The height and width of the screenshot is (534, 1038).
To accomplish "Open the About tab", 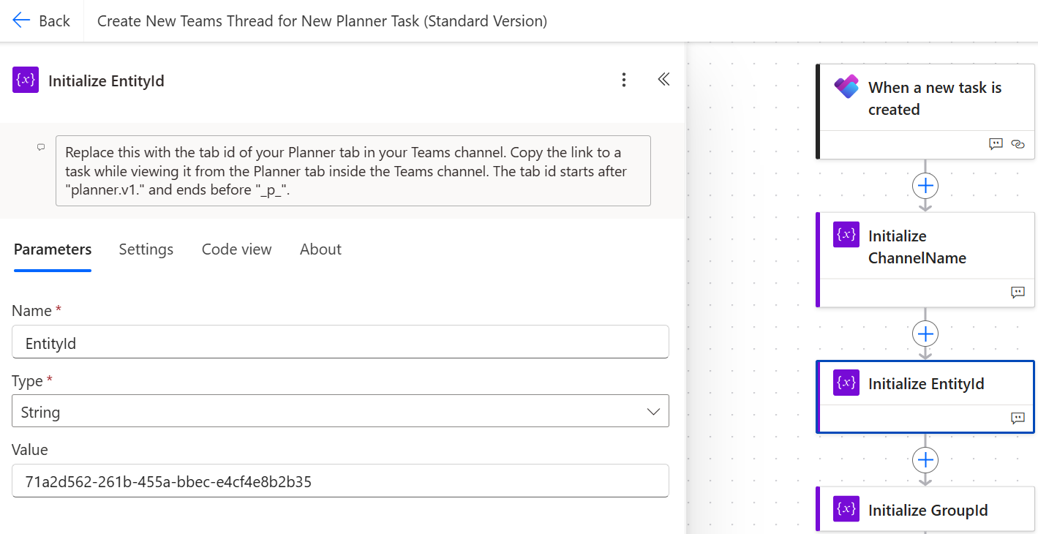I will coord(320,249).
